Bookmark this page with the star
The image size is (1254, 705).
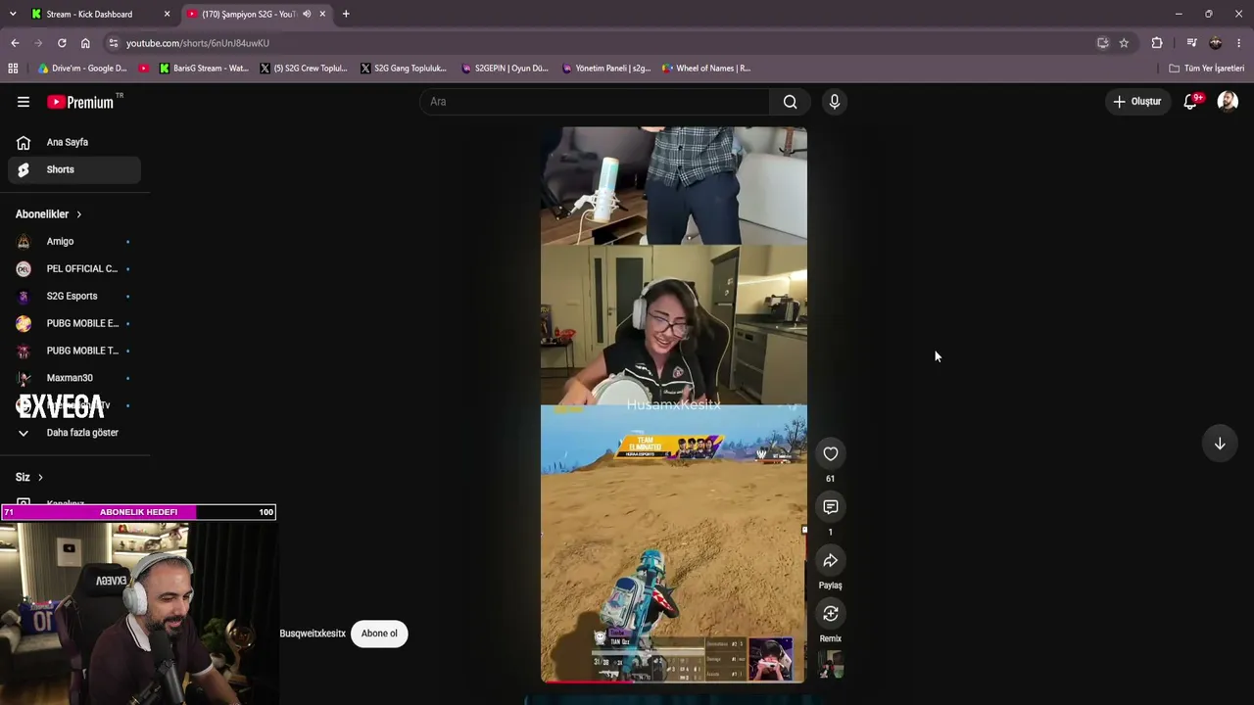pos(1124,43)
